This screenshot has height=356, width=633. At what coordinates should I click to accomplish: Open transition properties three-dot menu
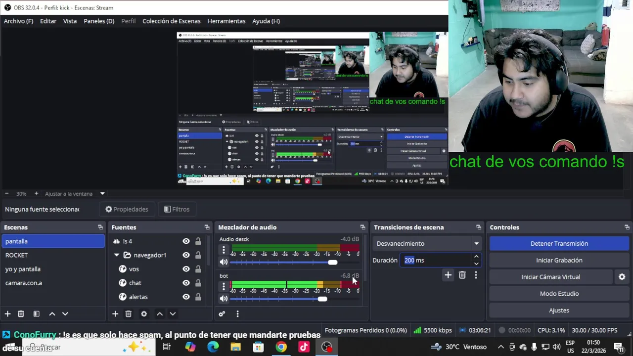[x=476, y=275]
